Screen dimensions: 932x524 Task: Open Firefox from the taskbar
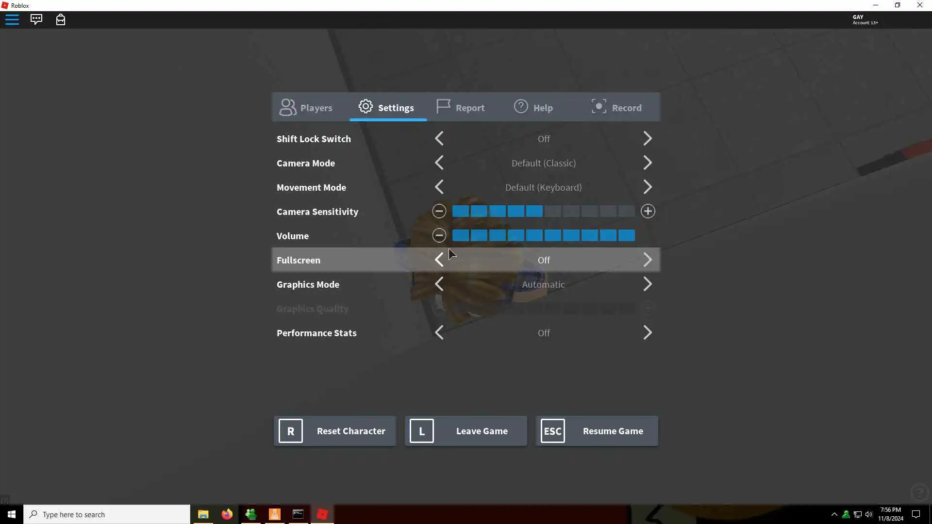point(227,514)
